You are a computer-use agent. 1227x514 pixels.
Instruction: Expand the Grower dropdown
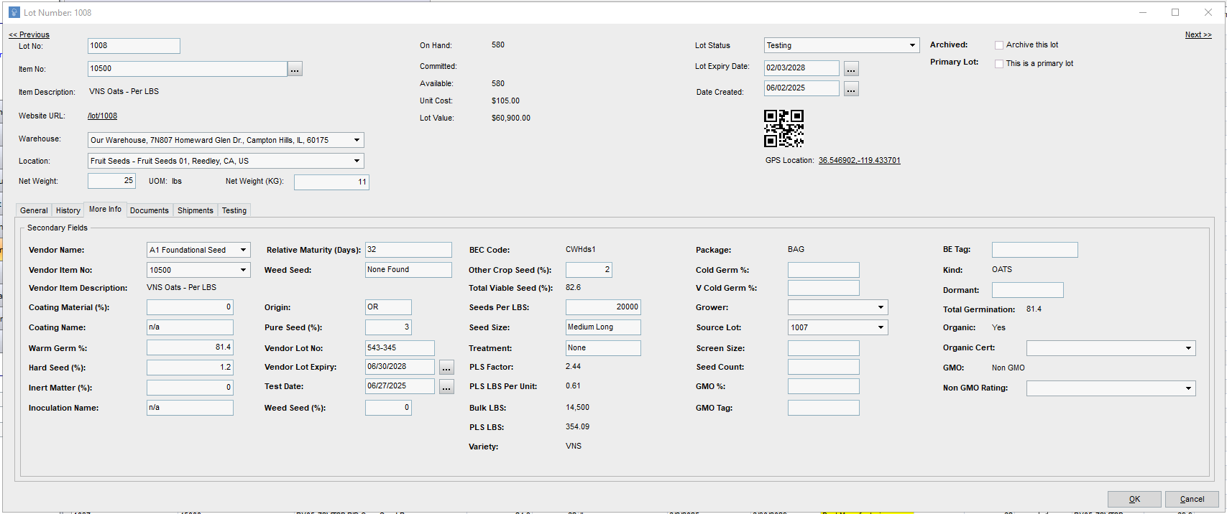click(881, 307)
